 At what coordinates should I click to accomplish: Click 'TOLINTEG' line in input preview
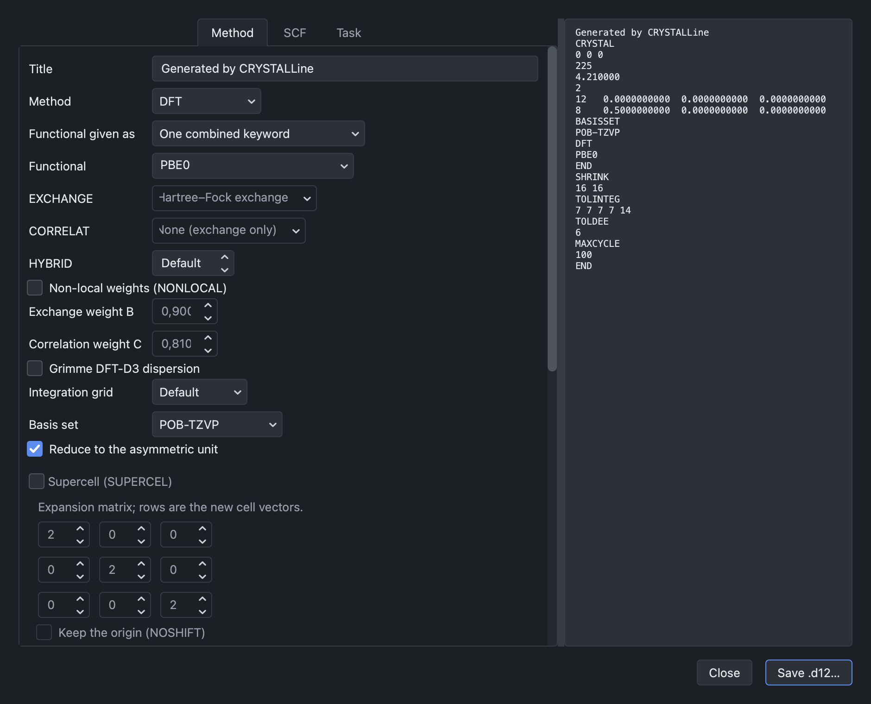(x=598, y=199)
